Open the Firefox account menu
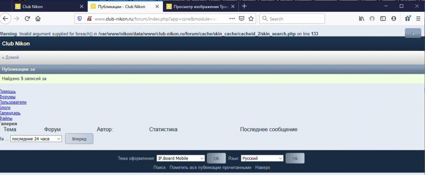425x175 pixels. [x=394, y=19]
